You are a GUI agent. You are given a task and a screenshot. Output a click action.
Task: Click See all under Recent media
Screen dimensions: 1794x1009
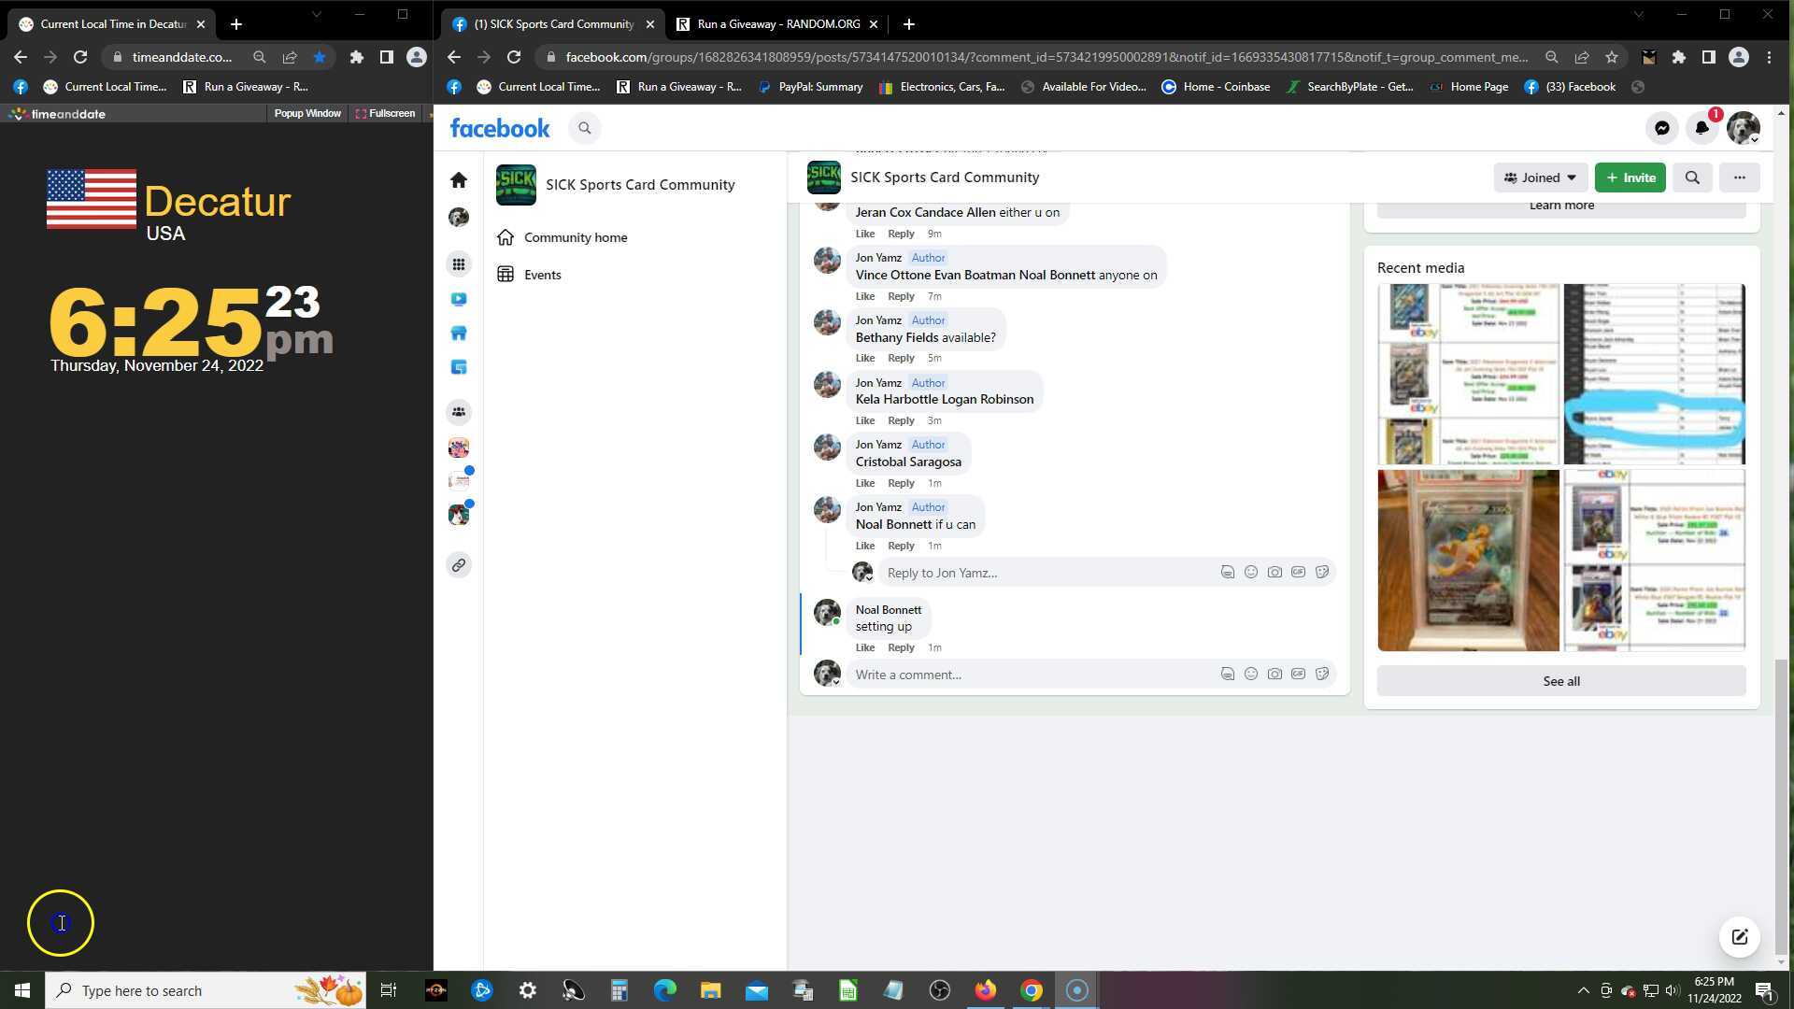click(x=1560, y=681)
